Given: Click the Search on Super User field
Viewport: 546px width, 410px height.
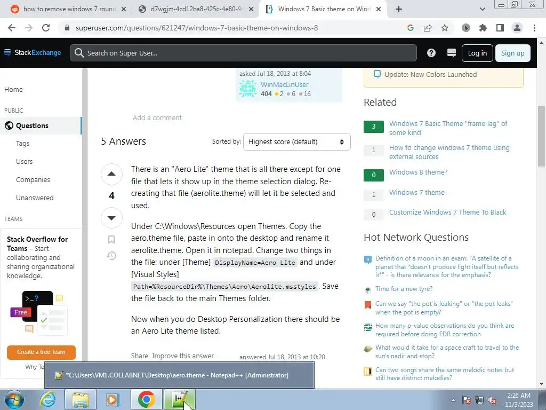Looking at the screenshot, I should point(243,53).
